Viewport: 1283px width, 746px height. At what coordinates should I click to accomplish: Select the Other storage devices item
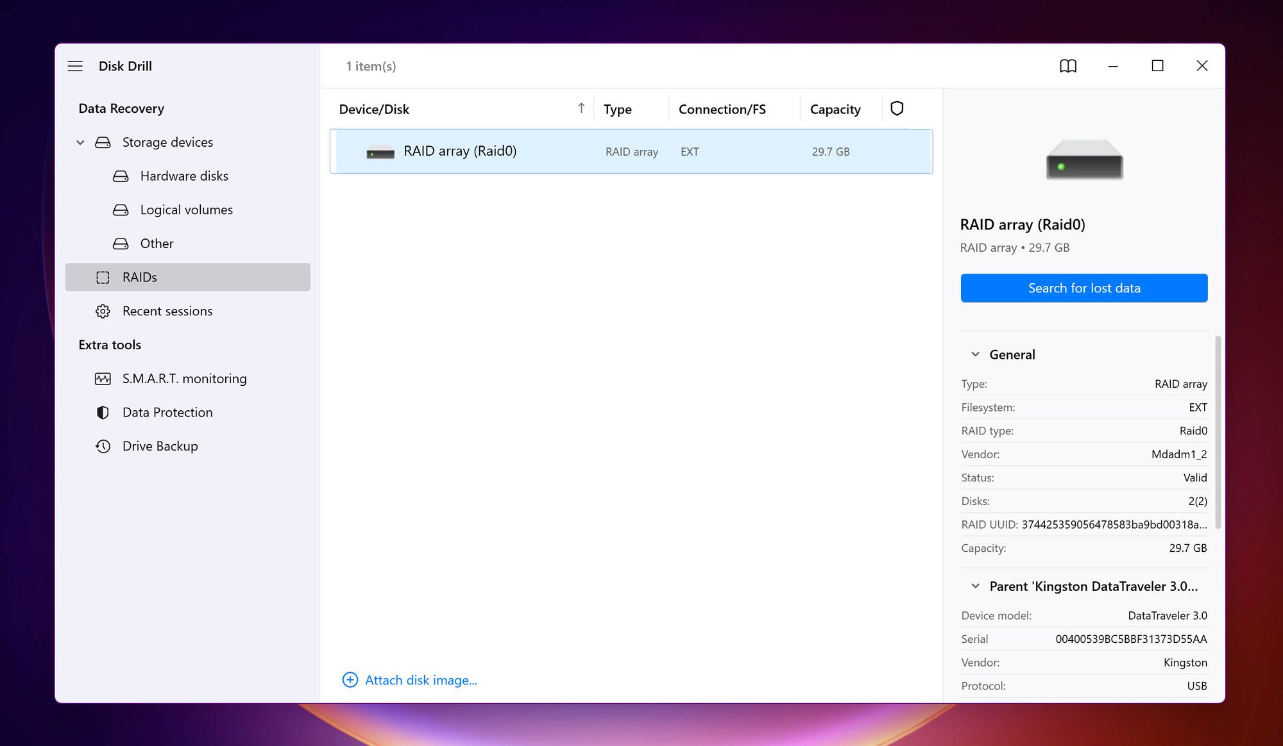click(x=157, y=242)
